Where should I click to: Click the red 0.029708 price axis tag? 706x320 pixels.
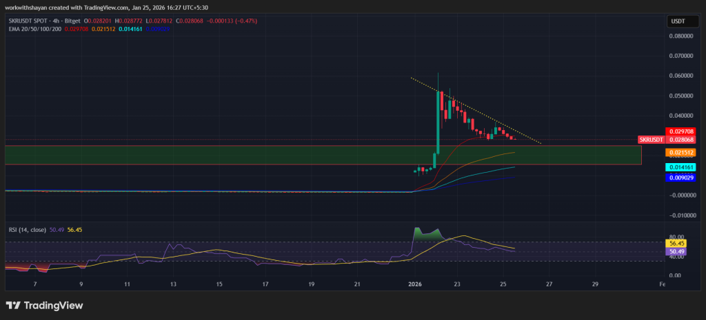[x=680, y=131]
